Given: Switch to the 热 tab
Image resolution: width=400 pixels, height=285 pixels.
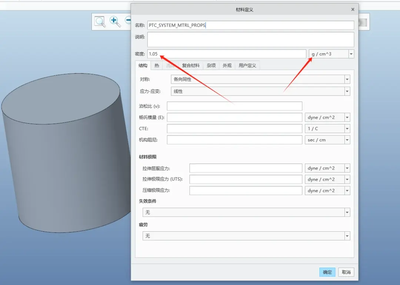Looking at the screenshot, I should coord(157,66).
